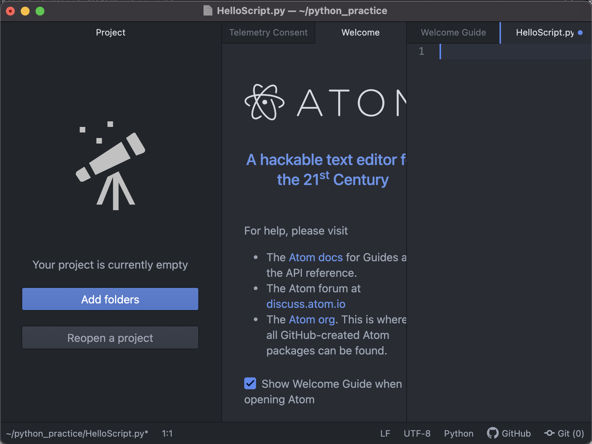Uncheck Show Welcome Guide checkbox
This screenshot has width=592, height=444.
pos(250,383)
